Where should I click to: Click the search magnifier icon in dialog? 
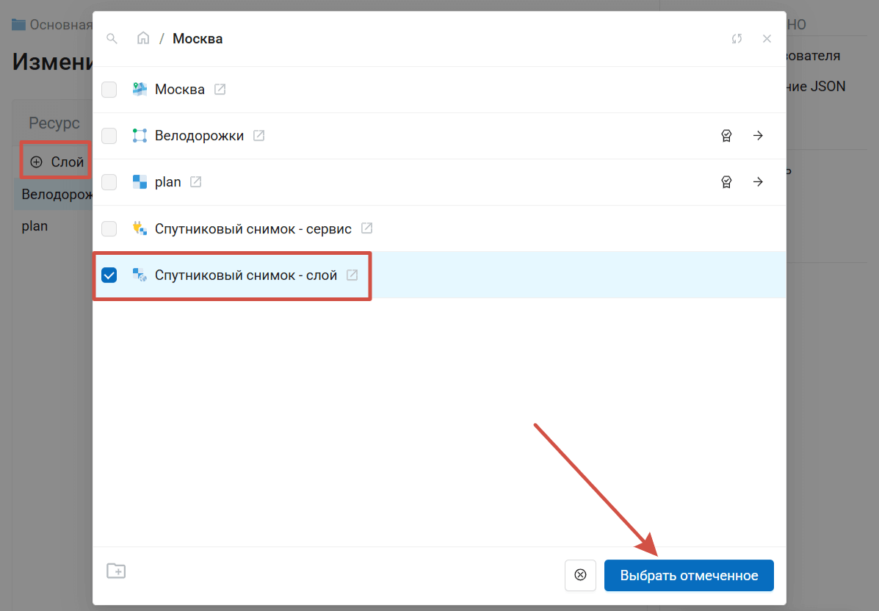[112, 39]
